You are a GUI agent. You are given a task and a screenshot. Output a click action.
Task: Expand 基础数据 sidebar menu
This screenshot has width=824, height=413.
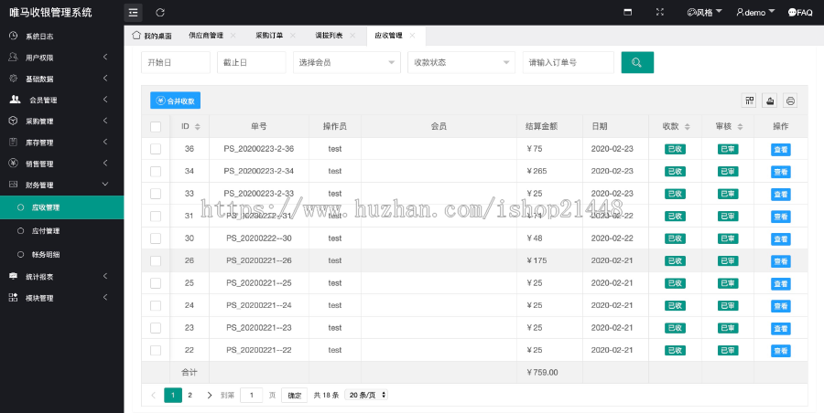click(62, 79)
